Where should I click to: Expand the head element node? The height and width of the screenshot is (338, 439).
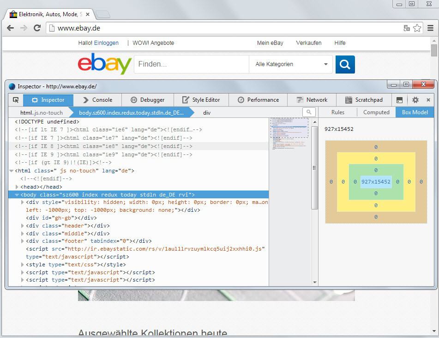pyautogui.click(x=17, y=187)
